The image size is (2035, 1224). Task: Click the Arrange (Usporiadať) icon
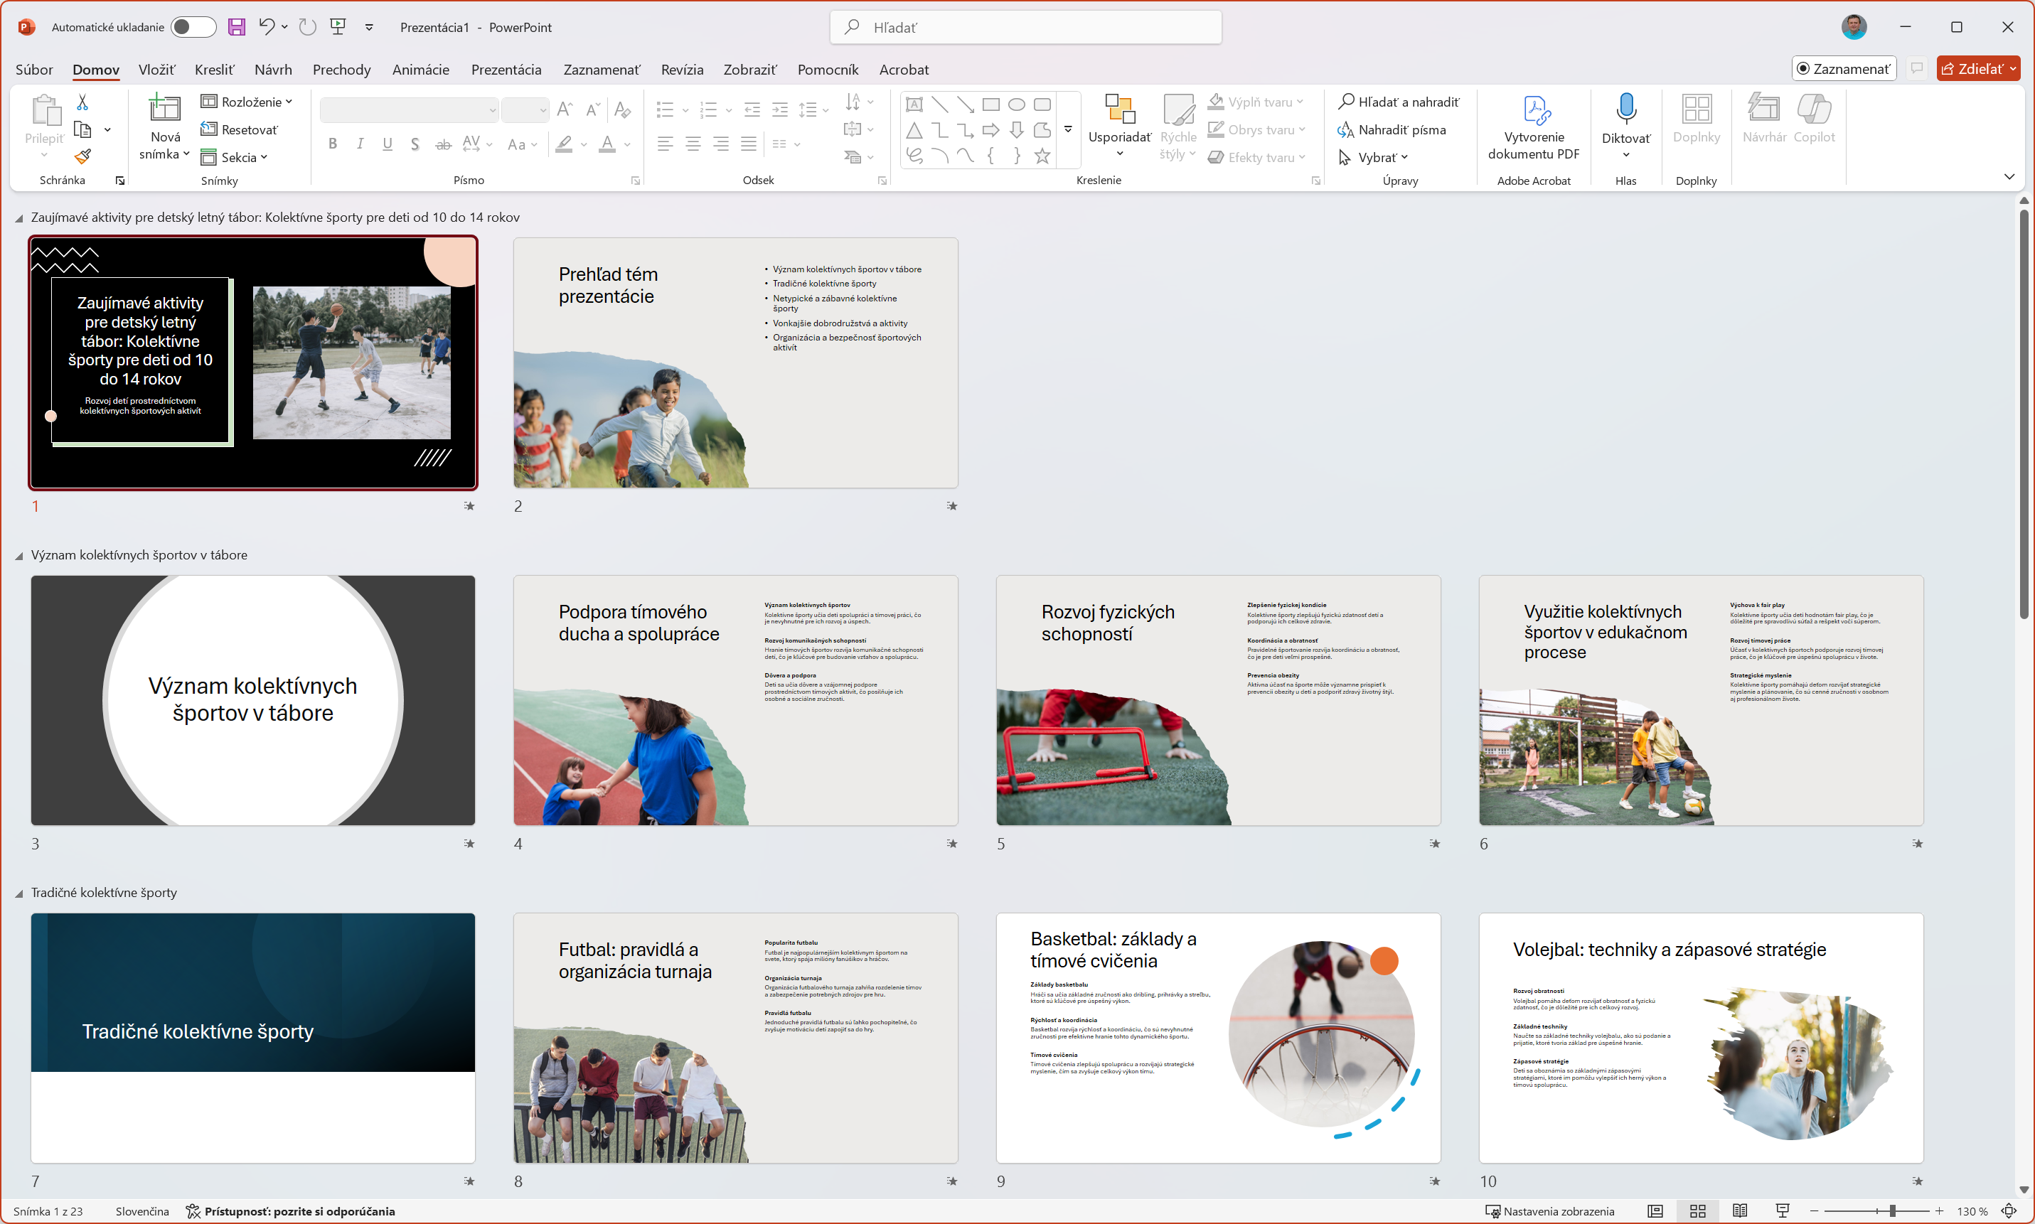click(1118, 109)
